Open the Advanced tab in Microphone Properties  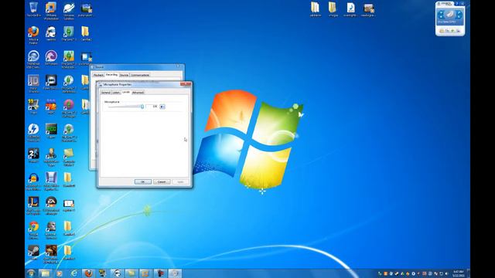click(x=138, y=93)
